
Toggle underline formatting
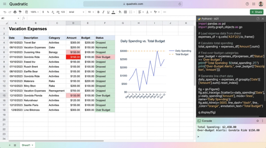pyautogui.click(x=108, y=12)
